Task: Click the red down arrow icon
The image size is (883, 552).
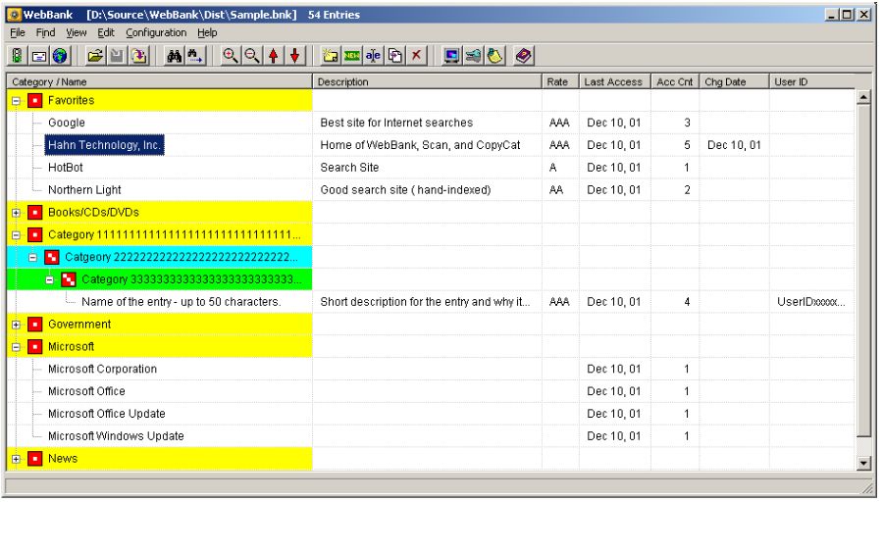Action: tap(295, 56)
